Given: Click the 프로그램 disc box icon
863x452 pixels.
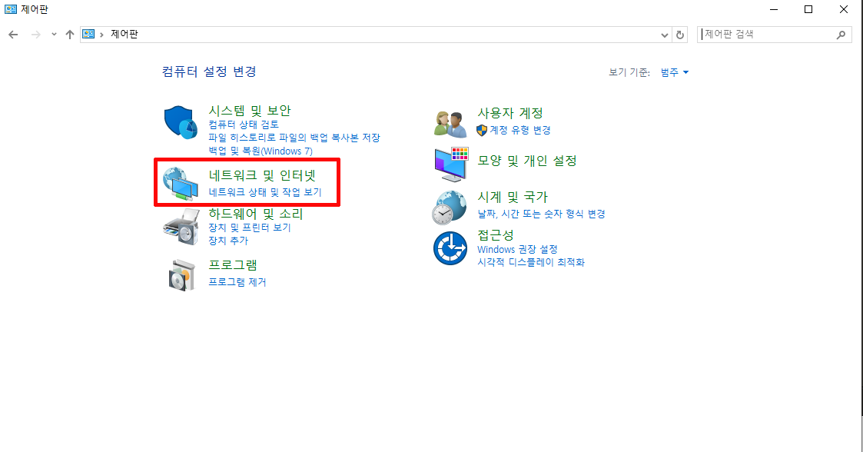Looking at the screenshot, I should [x=182, y=274].
